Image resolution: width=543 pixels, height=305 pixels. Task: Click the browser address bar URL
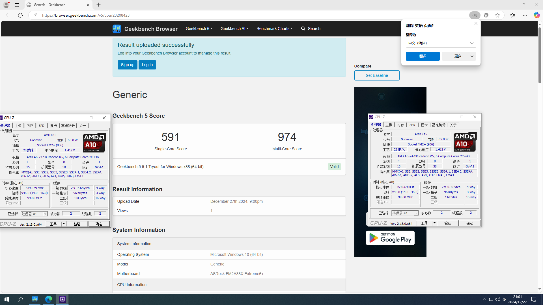point(86,15)
